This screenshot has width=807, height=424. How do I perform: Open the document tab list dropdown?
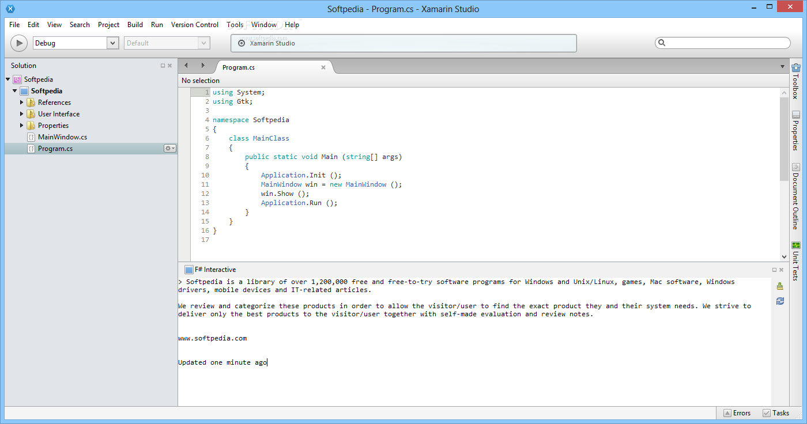782,67
